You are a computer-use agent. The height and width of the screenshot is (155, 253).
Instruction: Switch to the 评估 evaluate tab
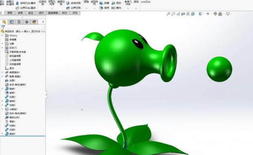(x=75, y=13)
